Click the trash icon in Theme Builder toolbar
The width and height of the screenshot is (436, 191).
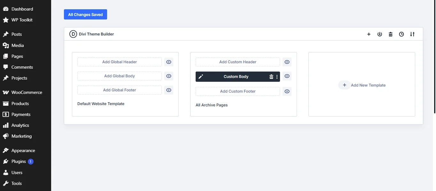391,34
